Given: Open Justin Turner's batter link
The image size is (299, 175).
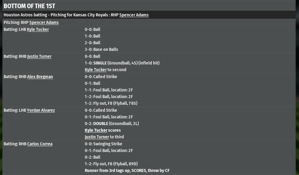Looking at the screenshot, I should (x=39, y=56).
